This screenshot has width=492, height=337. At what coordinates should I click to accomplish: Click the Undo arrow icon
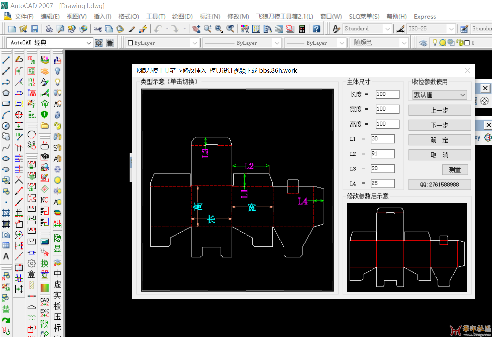point(158,29)
